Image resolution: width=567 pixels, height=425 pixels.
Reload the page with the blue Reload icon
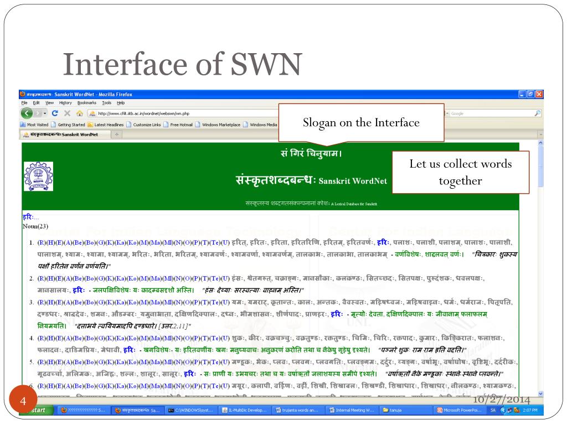[x=55, y=113]
